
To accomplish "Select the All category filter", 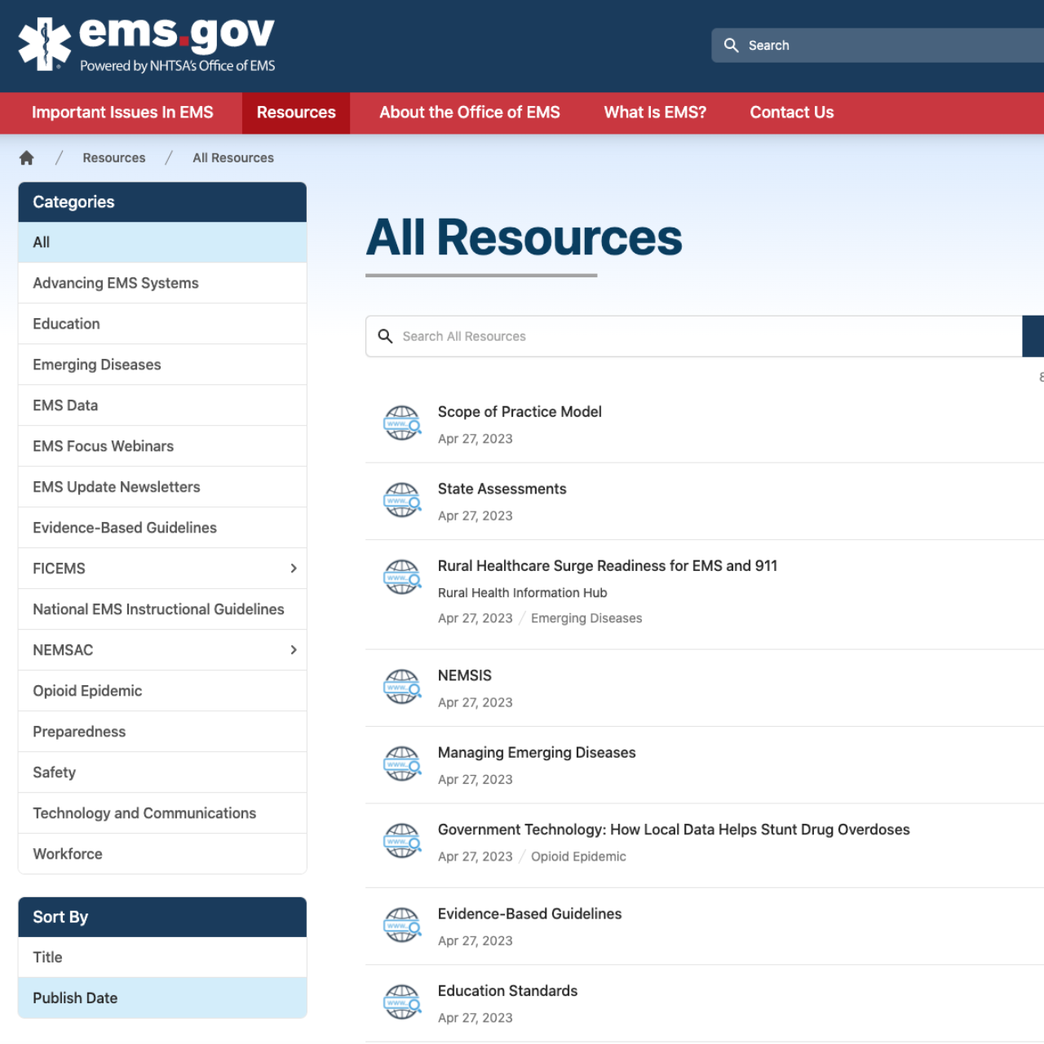I will 42,242.
